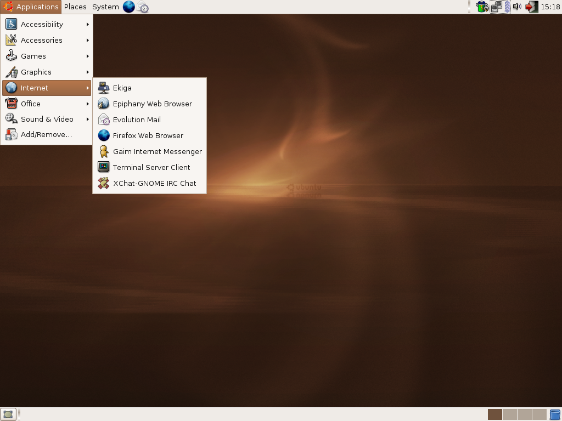562x421 pixels.
Task: Expand the Games submenu
Action: coord(47,56)
